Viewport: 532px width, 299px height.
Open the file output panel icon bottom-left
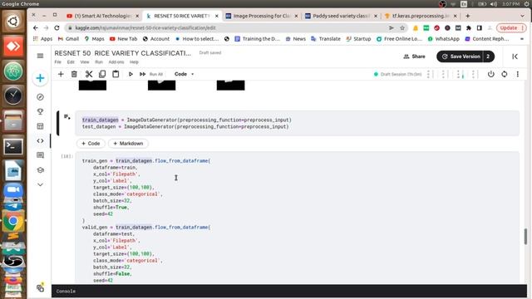click(x=41, y=288)
